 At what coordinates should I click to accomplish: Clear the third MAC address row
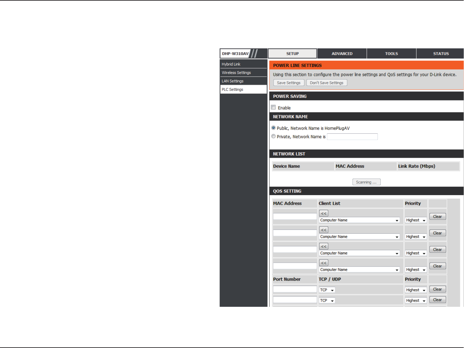pos(437,249)
